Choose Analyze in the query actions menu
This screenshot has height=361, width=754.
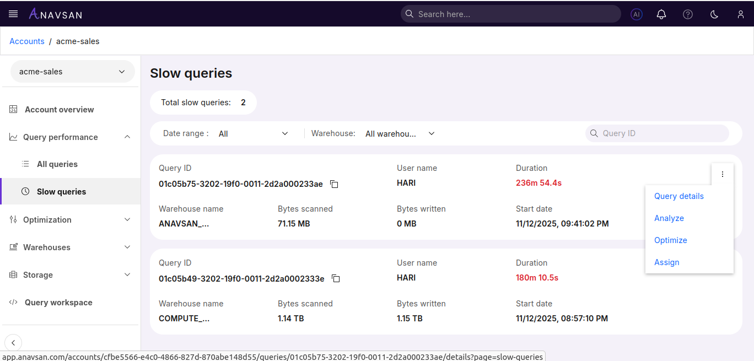tap(669, 218)
